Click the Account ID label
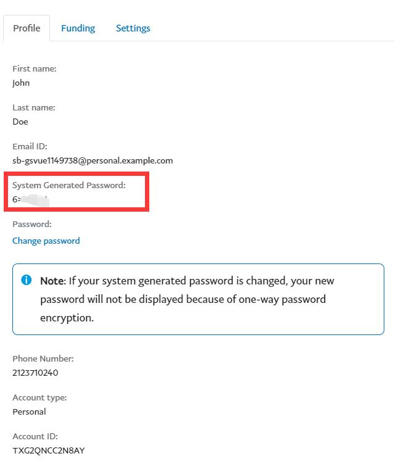This screenshot has height=464, width=401. 35,436
